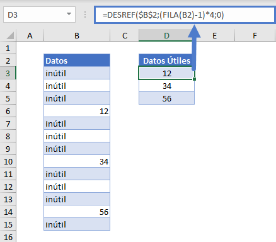Select row 3 header
Viewport: 276px width, 242px height.
coord(8,73)
